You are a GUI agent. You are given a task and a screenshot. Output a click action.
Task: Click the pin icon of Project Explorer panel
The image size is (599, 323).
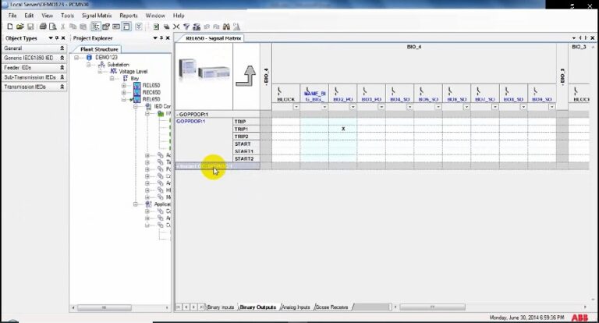coord(161,38)
